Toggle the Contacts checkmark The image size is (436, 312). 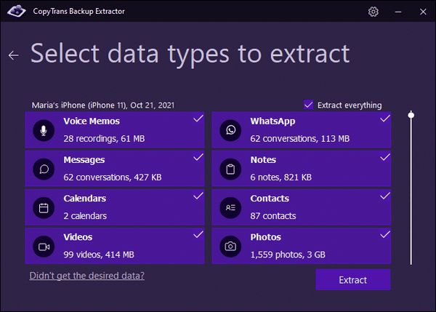pos(385,196)
